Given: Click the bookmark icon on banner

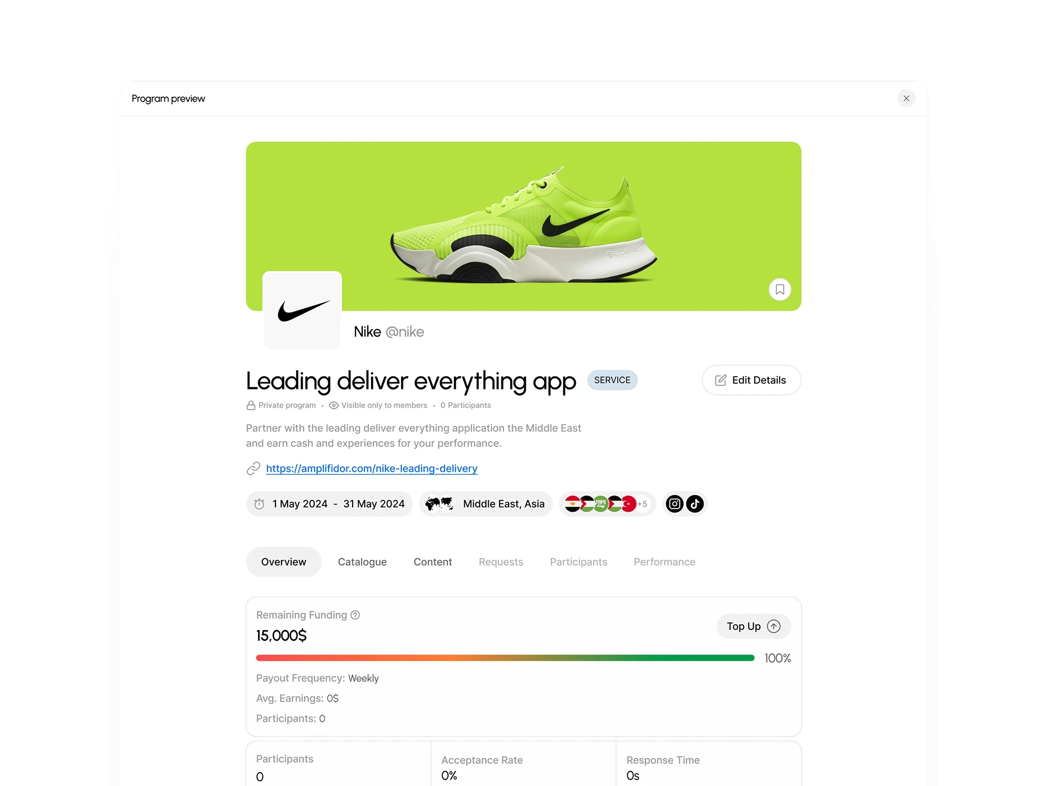Looking at the screenshot, I should coord(779,290).
